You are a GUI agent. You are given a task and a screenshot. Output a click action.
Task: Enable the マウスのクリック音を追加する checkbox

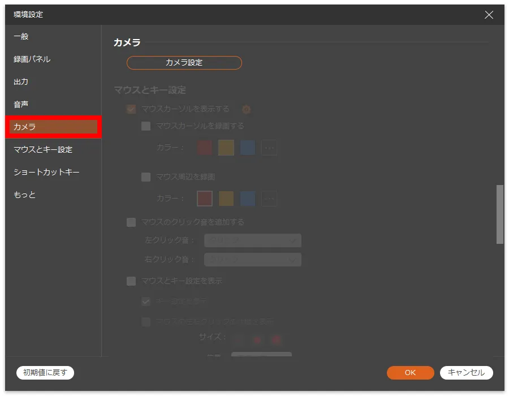[x=131, y=222]
